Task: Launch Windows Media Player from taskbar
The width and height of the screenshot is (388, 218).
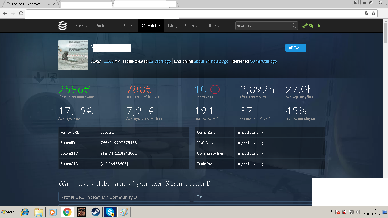Action: [x=53, y=212]
